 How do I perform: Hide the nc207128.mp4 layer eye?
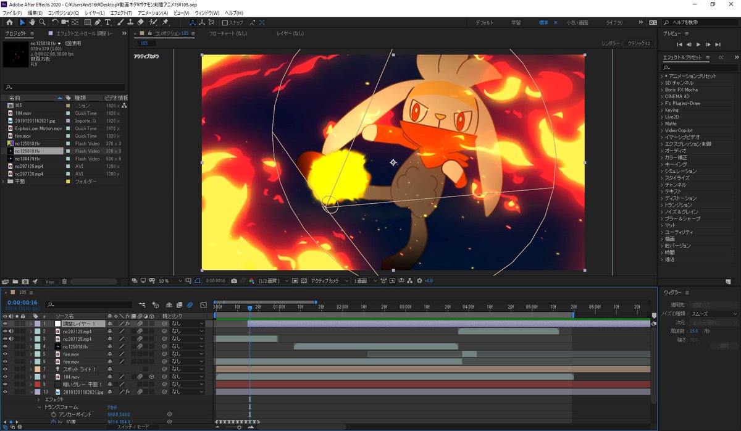(x=6, y=331)
